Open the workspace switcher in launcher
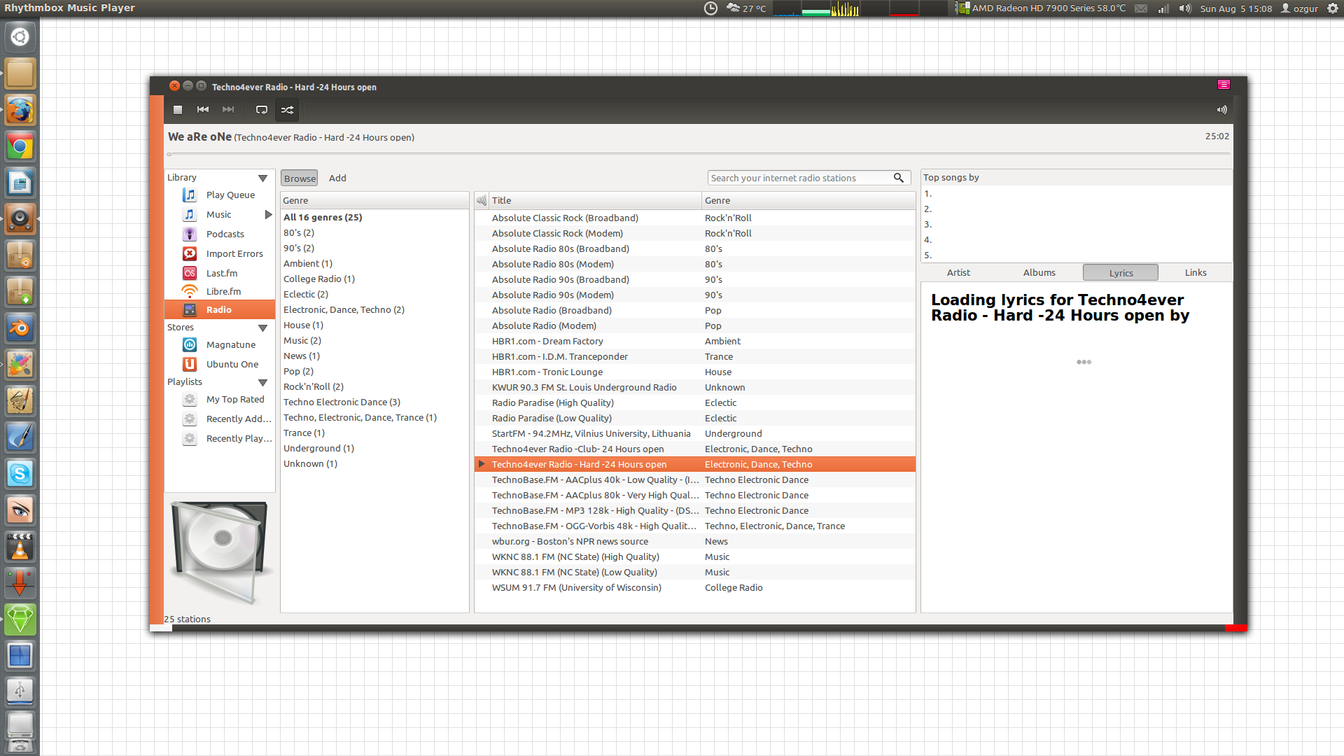Viewport: 1344px width, 756px height. 20,657
